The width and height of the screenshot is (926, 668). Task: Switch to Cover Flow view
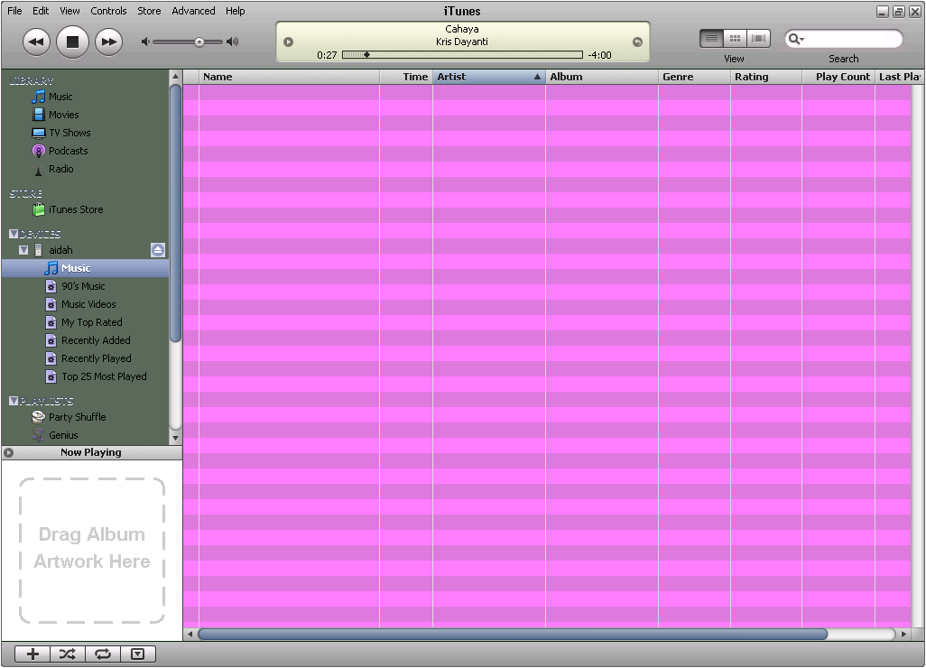(x=759, y=39)
